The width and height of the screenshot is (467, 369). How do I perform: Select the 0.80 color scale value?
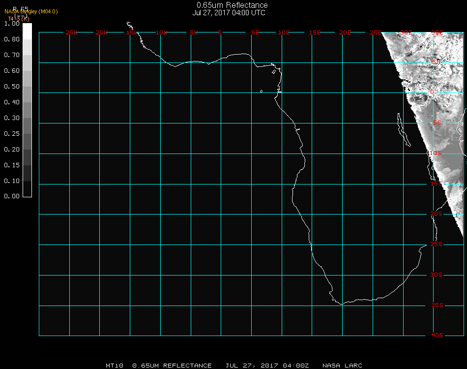click(12, 39)
